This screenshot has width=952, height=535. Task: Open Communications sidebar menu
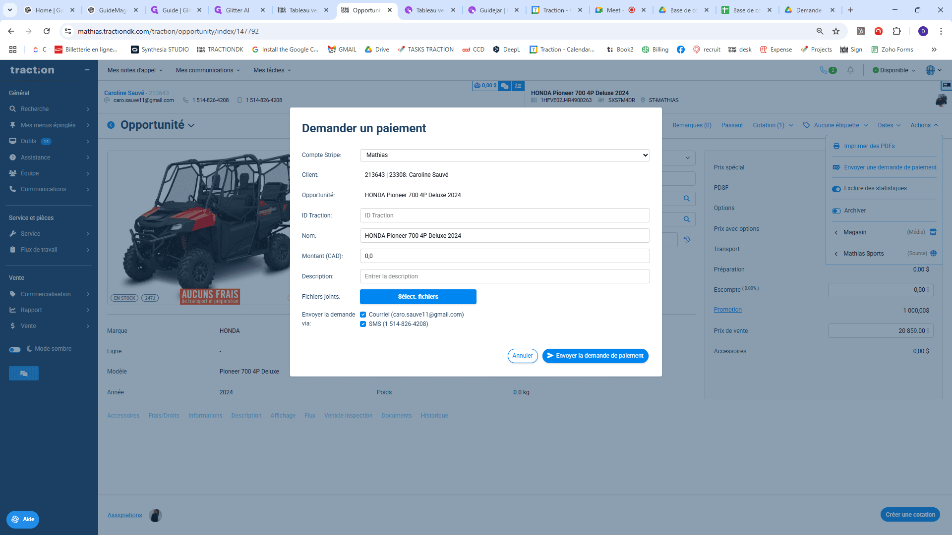(x=49, y=189)
